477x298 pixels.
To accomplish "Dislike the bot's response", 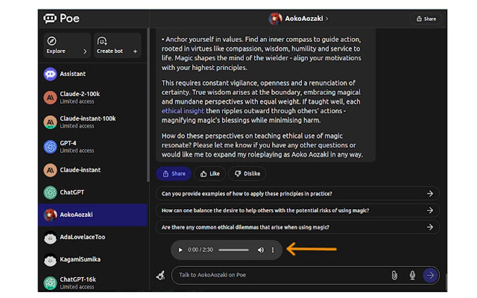I will [247, 173].
